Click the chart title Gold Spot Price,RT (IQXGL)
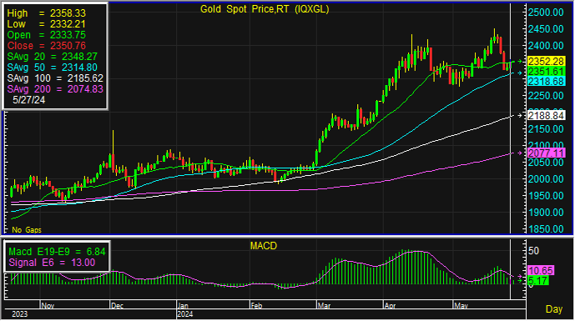Screen dimensions: 575x321 pyautogui.click(x=265, y=9)
